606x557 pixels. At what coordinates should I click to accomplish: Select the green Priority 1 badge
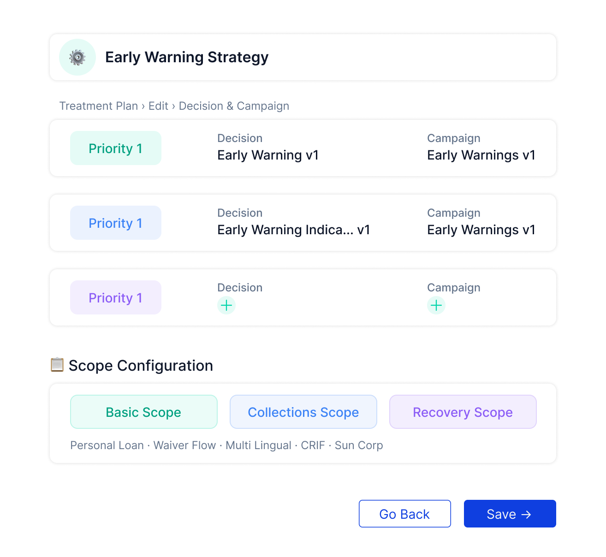click(116, 148)
